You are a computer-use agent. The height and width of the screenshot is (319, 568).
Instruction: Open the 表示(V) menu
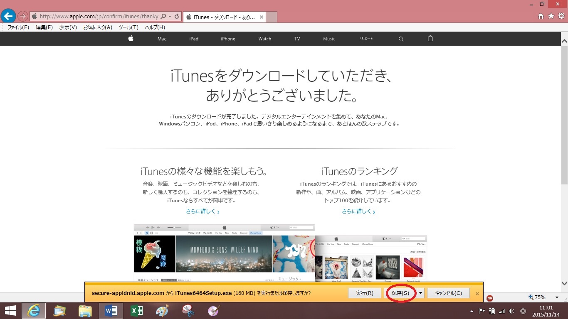68,27
